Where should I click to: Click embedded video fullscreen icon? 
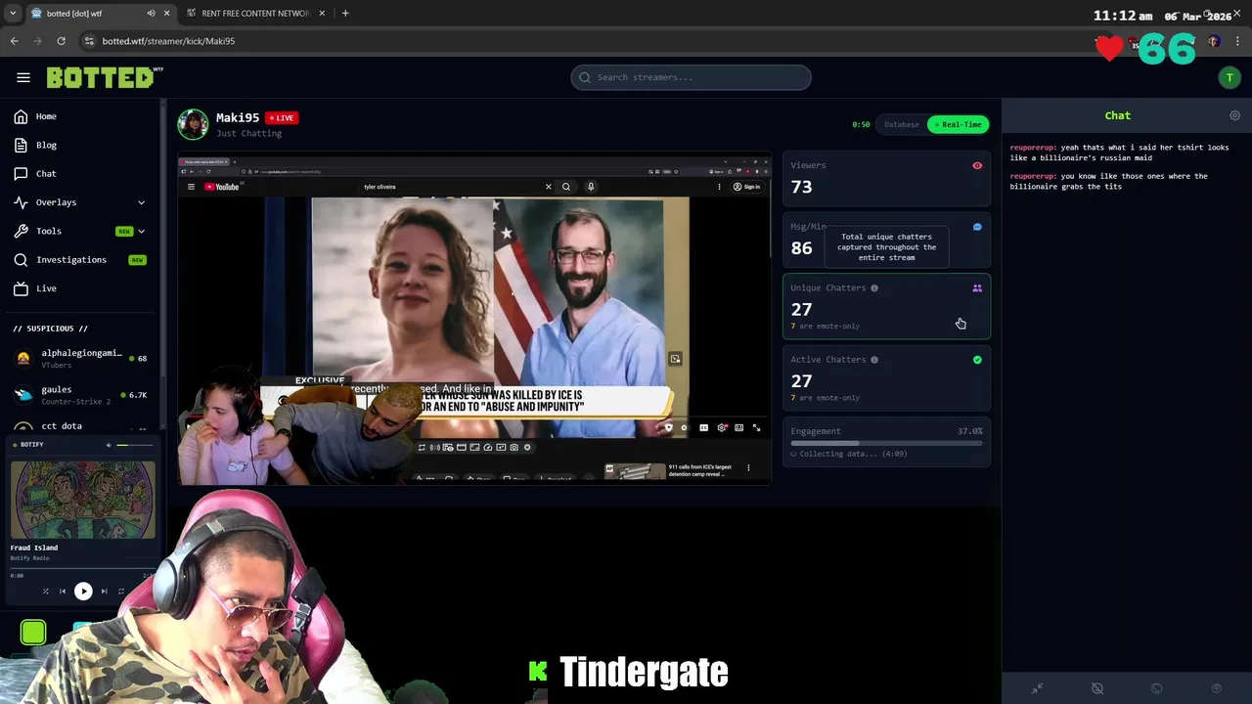pyautogui.click(x=756, y=427)
